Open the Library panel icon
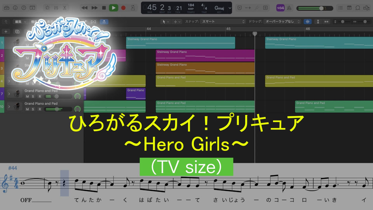The height and width of the screenshot is (210, 373). click(7, 8)
